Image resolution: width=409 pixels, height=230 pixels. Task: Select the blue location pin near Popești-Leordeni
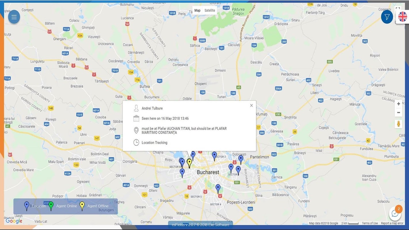[x=218, y=189]
